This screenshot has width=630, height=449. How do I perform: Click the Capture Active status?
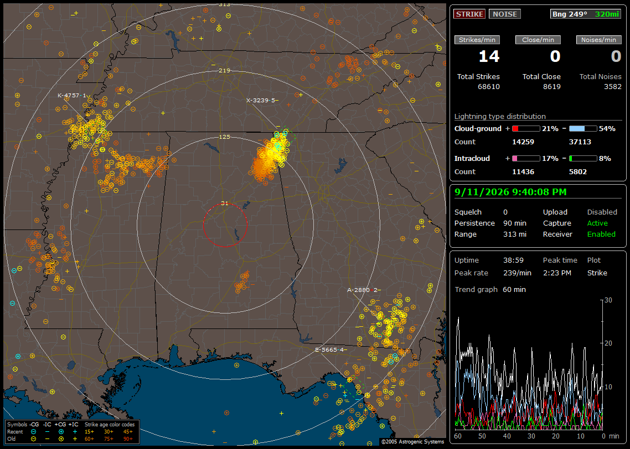[597, 223]
